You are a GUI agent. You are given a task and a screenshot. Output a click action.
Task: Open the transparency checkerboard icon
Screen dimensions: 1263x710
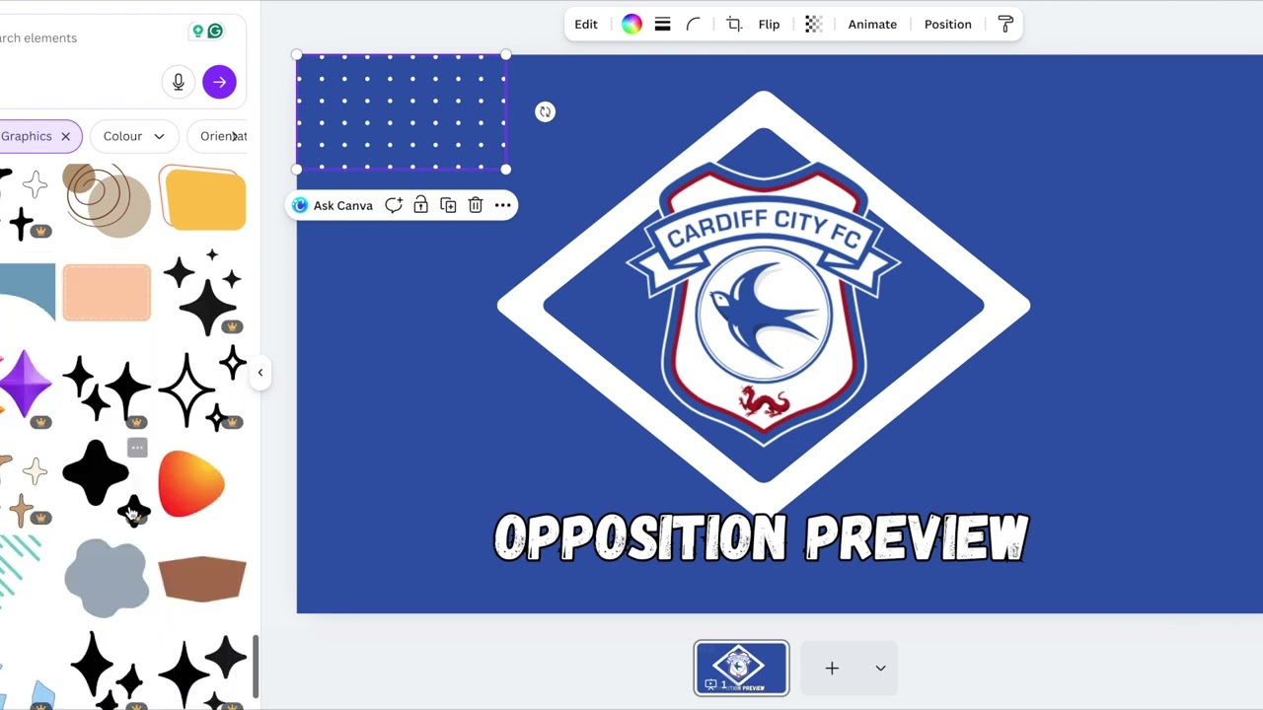click(813, 25)
